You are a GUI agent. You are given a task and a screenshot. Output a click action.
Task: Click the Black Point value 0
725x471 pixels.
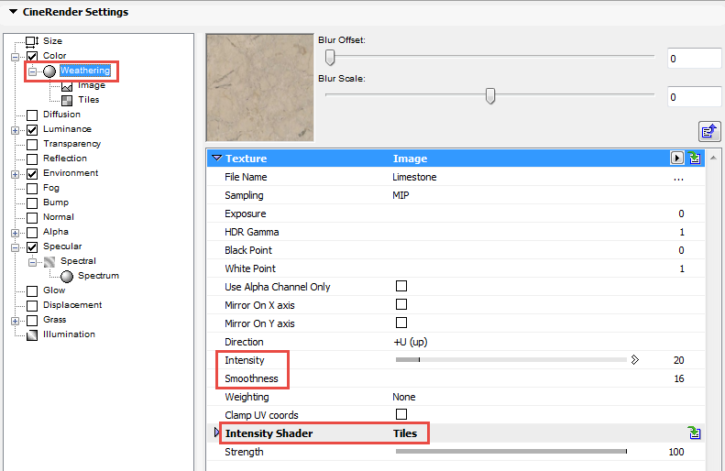[x=681, y=250]
